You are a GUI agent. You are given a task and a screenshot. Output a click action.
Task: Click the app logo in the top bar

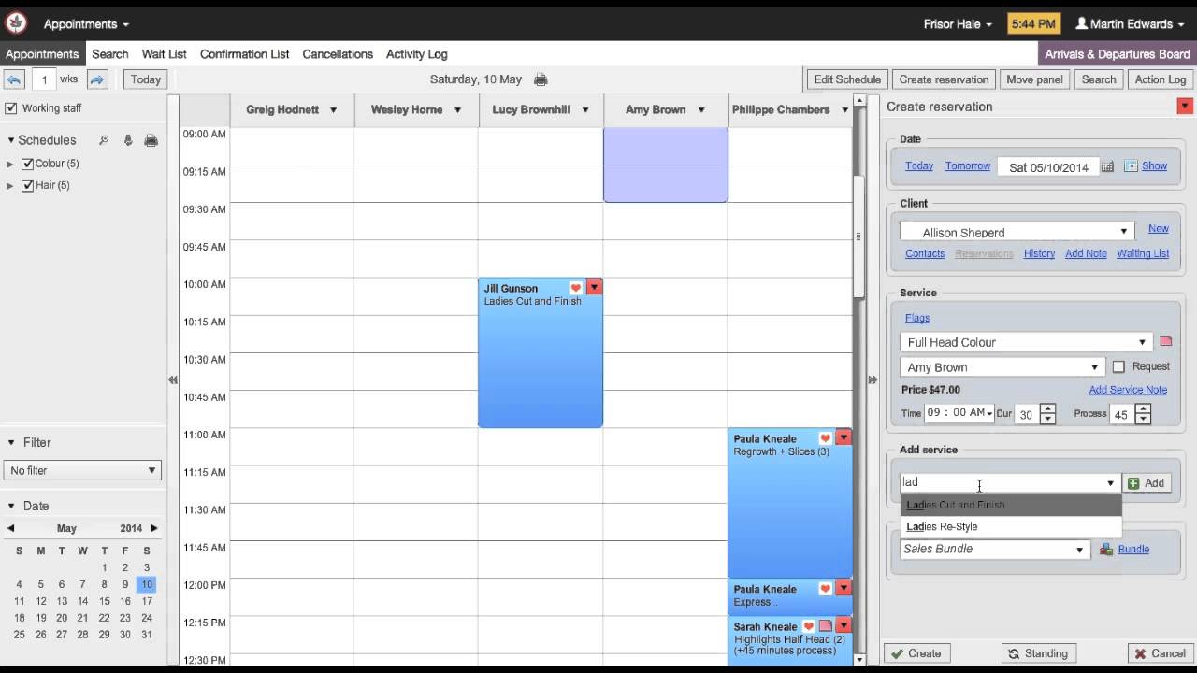click(16, 23)
